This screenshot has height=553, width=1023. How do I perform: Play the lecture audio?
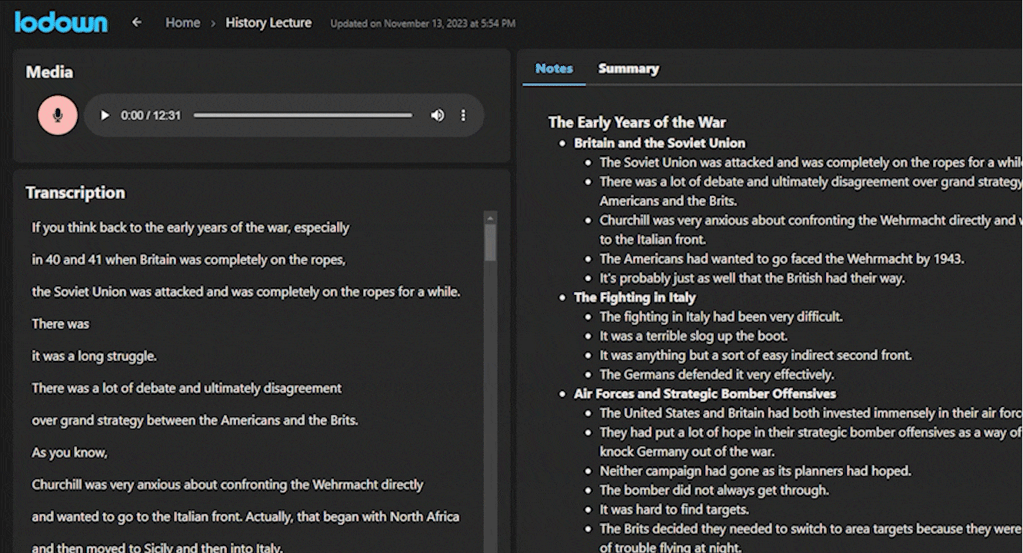pos(105,115)
